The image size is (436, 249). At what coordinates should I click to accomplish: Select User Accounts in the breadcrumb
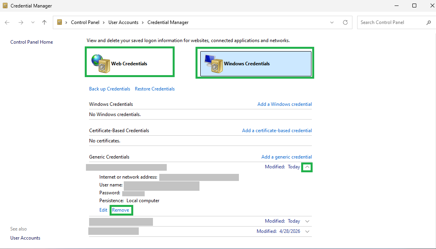point(123,22)
